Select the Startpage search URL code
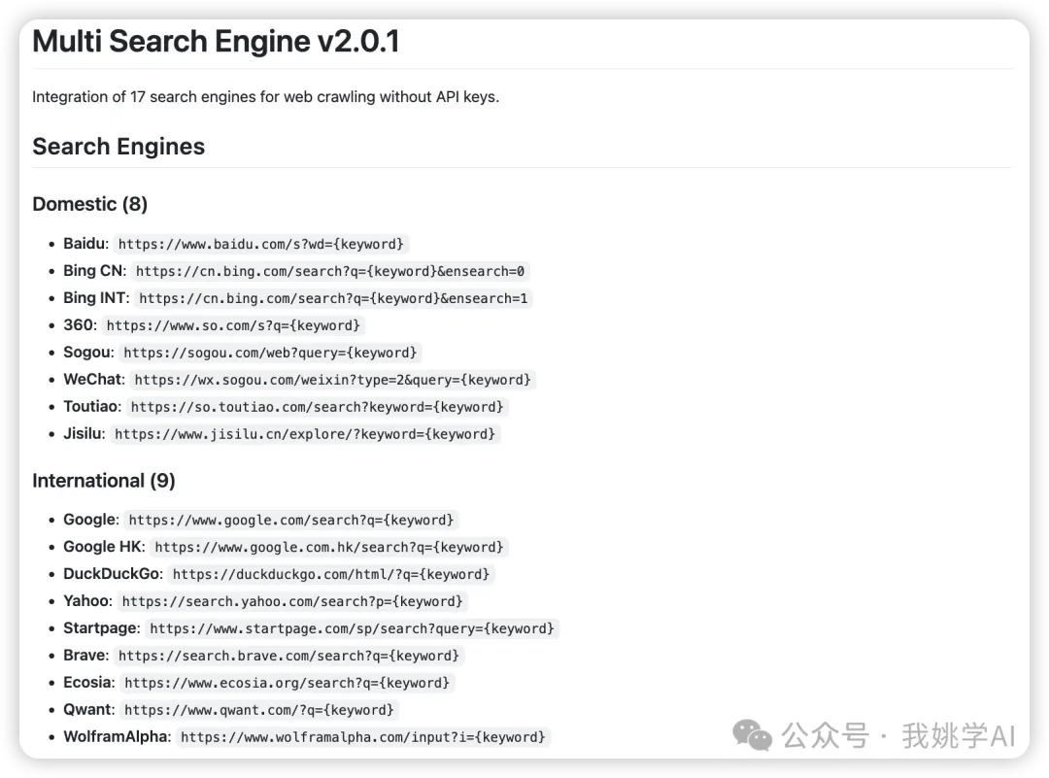 (352, 628)
